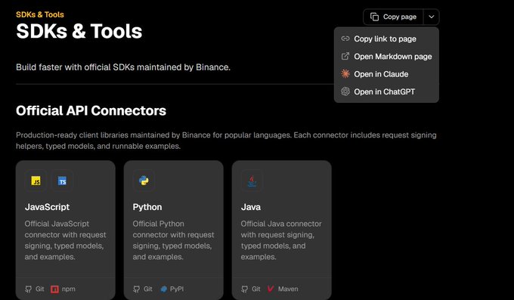Screen dimensions: 514x300
Task: Click the JavaScript connector description text
Action: point(65,240)
